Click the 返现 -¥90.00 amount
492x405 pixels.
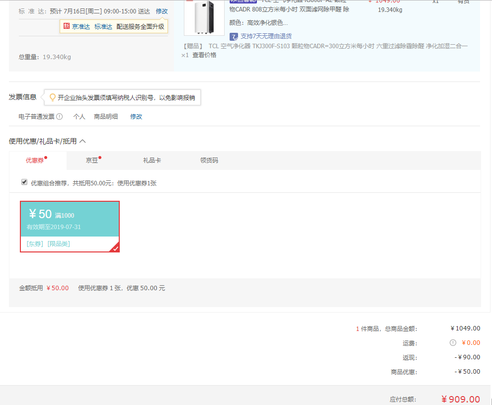click(467, 357)
